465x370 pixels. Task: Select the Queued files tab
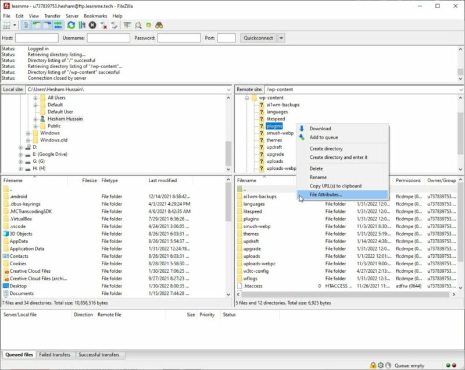tap(19, 354)
